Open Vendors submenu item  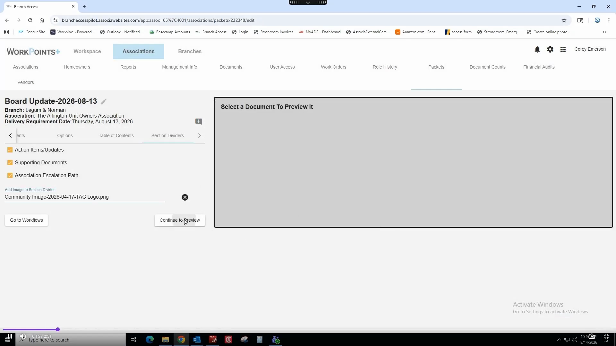pos(26,82)
